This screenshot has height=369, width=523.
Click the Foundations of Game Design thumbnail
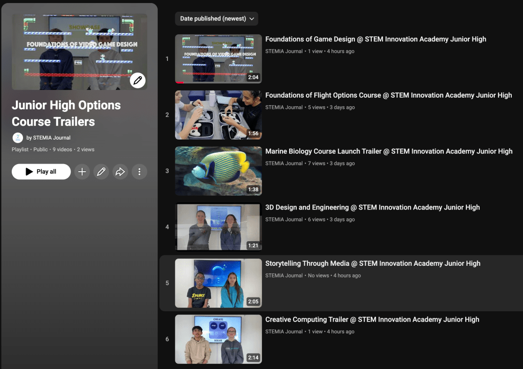[x=218, y=59]
